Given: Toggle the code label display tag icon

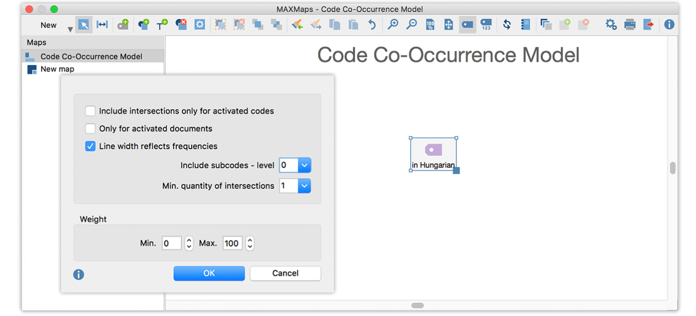Looking at the screenshot, I should (468, 24).
